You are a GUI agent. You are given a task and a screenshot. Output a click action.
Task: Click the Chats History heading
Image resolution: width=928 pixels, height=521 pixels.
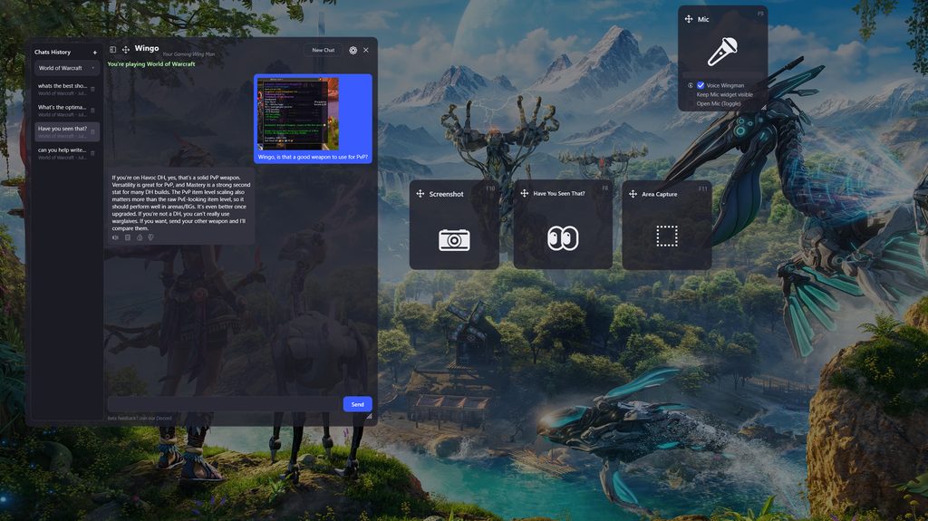click(52, 53)
